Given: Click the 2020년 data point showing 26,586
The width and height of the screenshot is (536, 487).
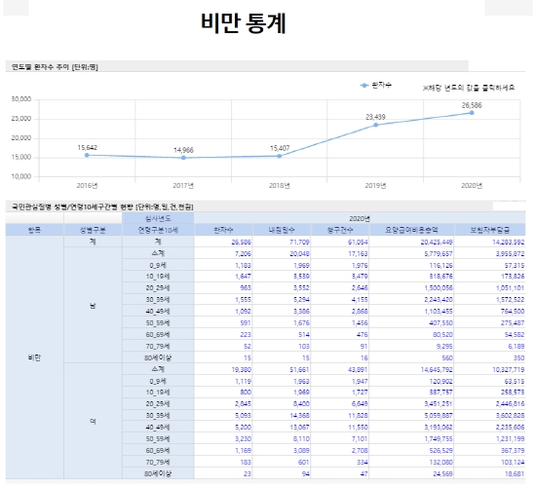Looking at the screenshot, I should tap(472, 113).
